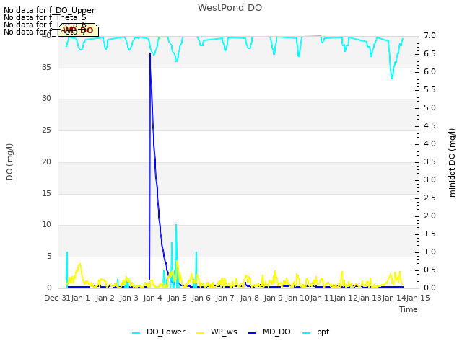Click the 'No data for f_DO_Upper' message
The image size is (462, 346).
click(49, 10)
